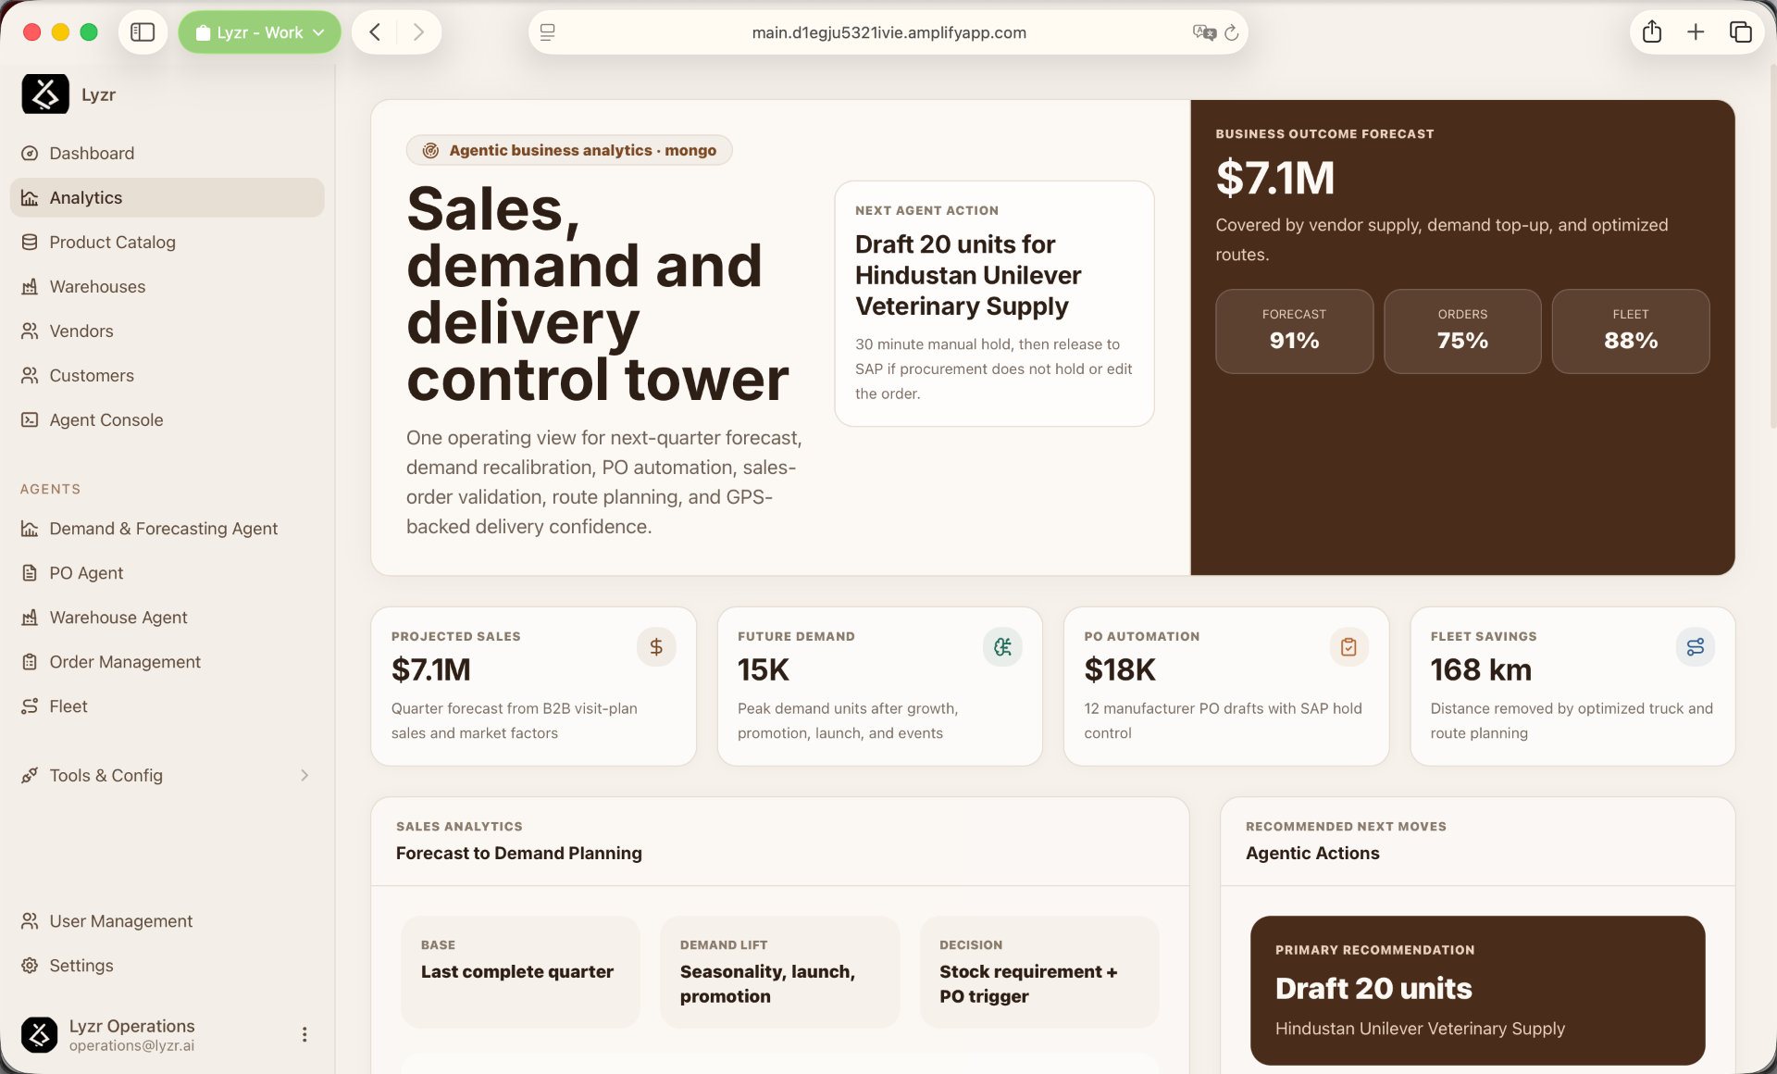Click the Agent Console terminal icon
1777x1074 pixels.
click(x=30, y=420)
